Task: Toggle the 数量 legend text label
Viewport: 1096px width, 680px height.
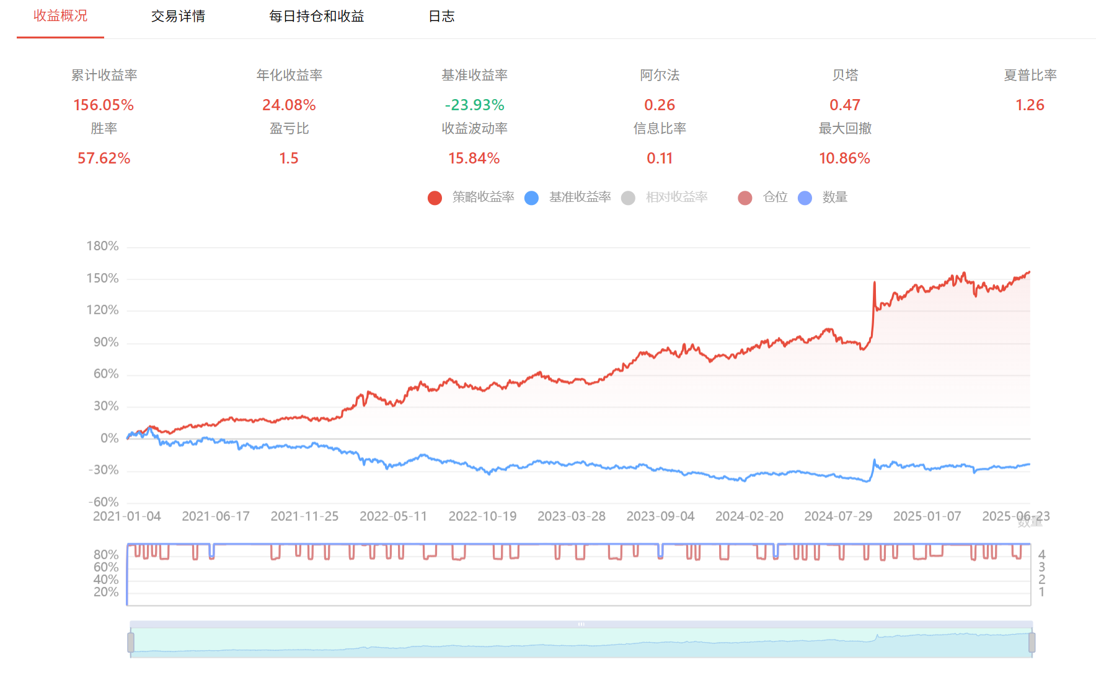Action: coord(834,198)
